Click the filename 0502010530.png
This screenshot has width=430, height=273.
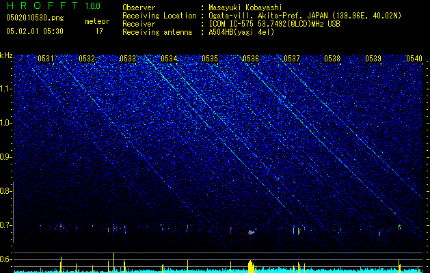click(x=35, y=18)
